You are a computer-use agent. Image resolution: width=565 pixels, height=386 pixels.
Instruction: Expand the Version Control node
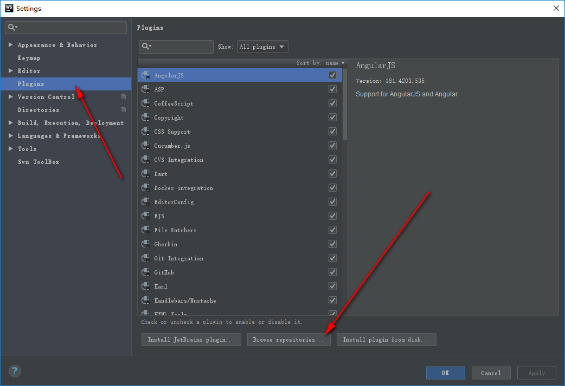[x=10, y=96]
